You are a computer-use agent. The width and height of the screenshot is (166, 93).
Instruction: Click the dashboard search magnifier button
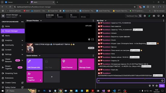140,16
